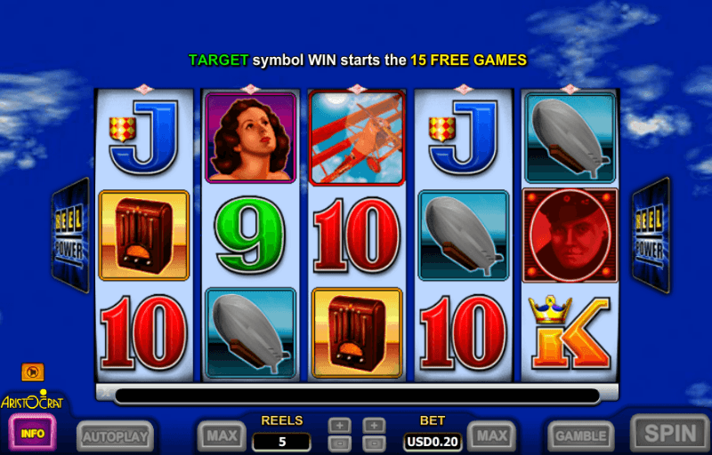The image size is (712, 455).
Task: Click the green 9 symbol
Action: pyautogui.click(x=250, y=235)
